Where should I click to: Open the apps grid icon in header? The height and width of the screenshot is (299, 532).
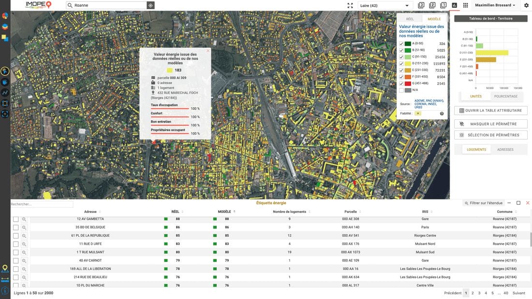tap(466, 5)
